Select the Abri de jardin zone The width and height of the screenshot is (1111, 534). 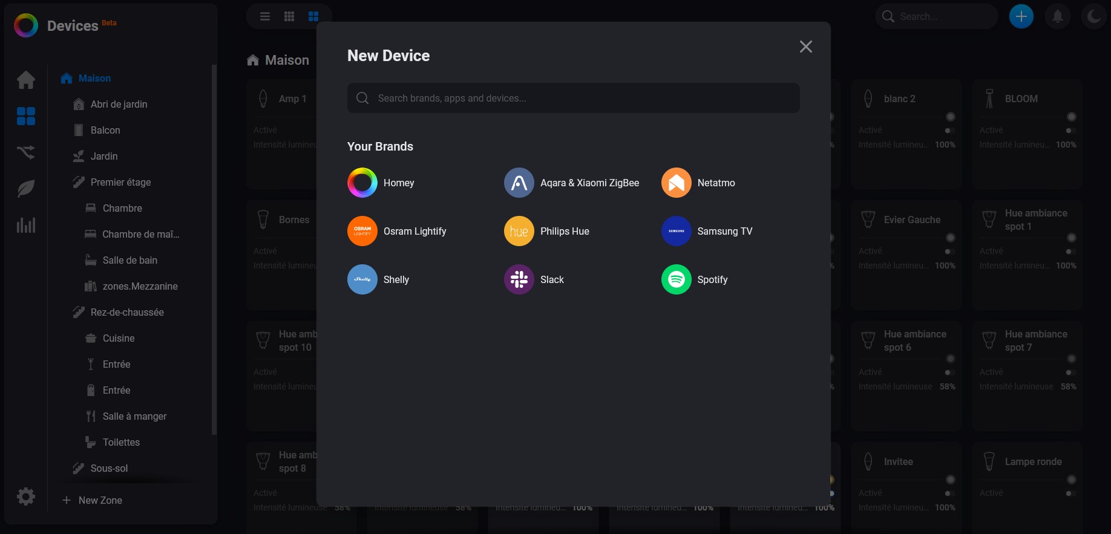pyautogui.click(x=119, y=104)
